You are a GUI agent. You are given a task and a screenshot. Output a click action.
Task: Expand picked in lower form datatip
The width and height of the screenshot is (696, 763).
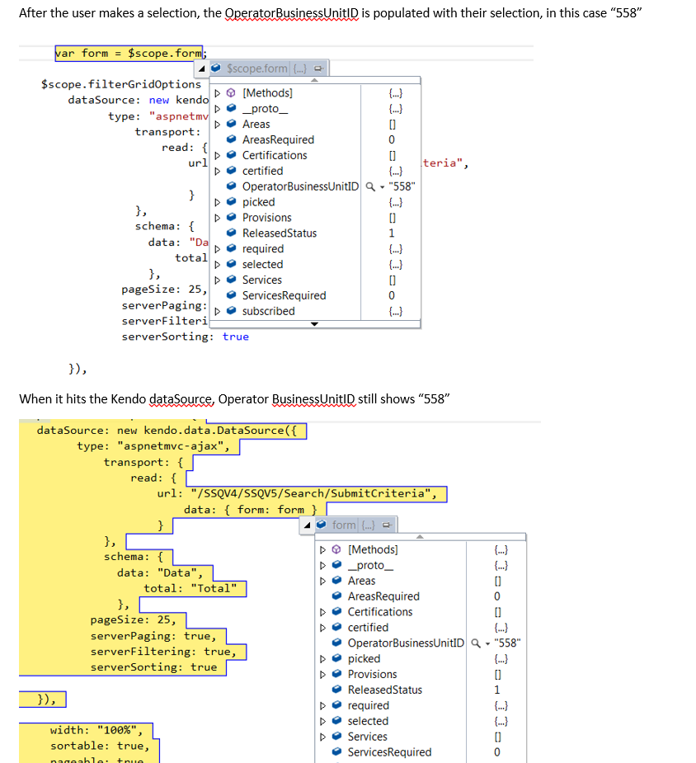[322, 659]
